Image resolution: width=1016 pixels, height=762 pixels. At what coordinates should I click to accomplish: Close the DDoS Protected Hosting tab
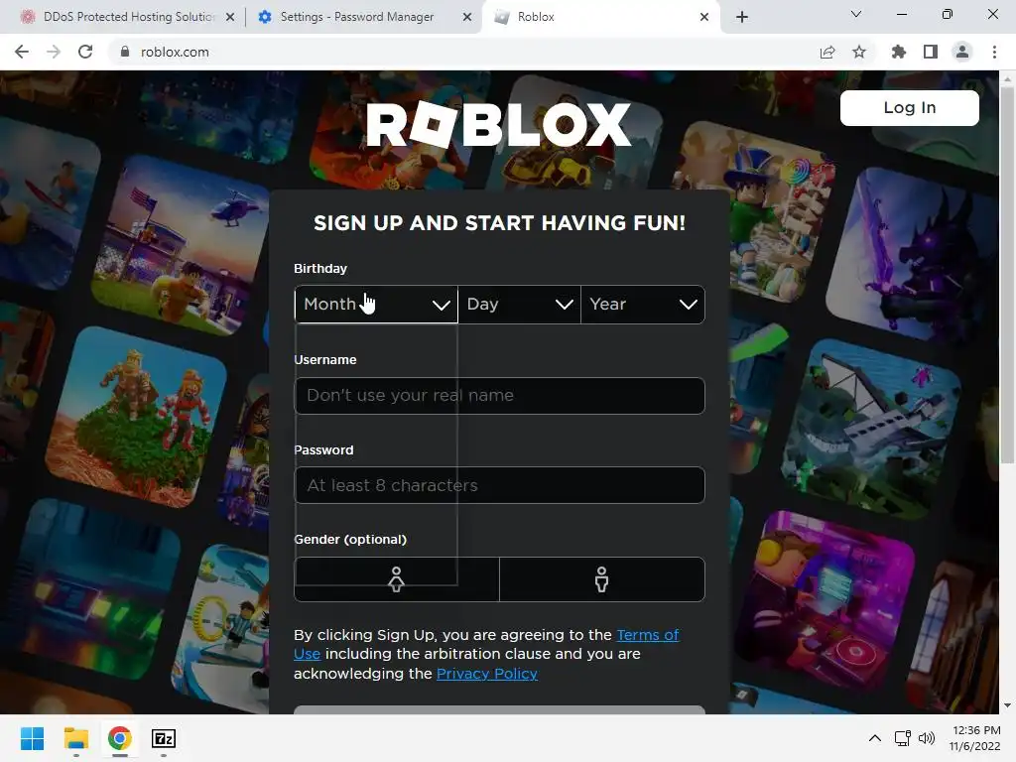230,17
